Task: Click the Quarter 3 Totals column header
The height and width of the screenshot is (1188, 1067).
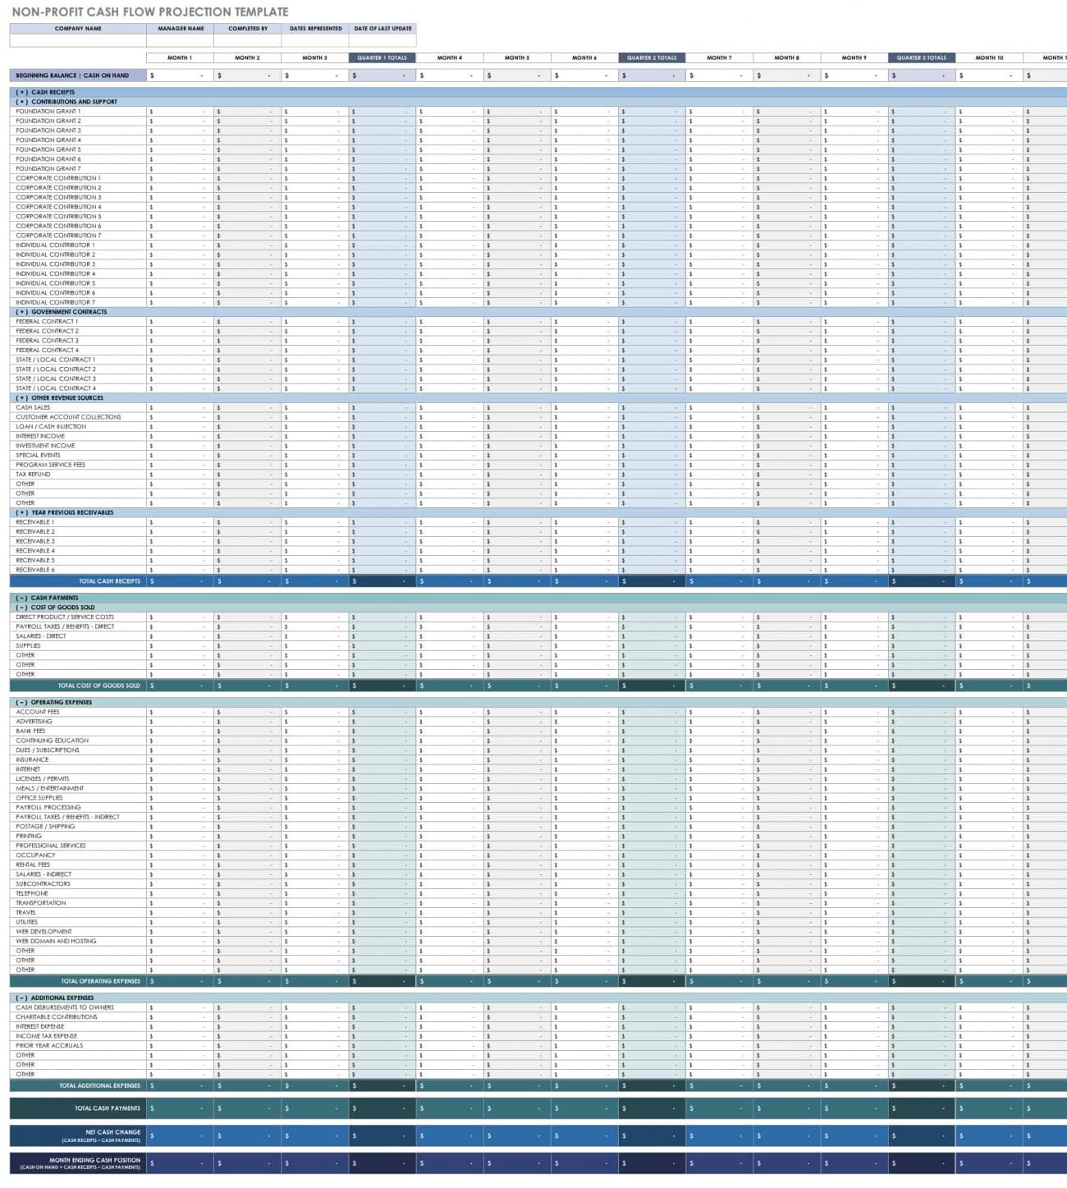Action: (x=921, y=58)
